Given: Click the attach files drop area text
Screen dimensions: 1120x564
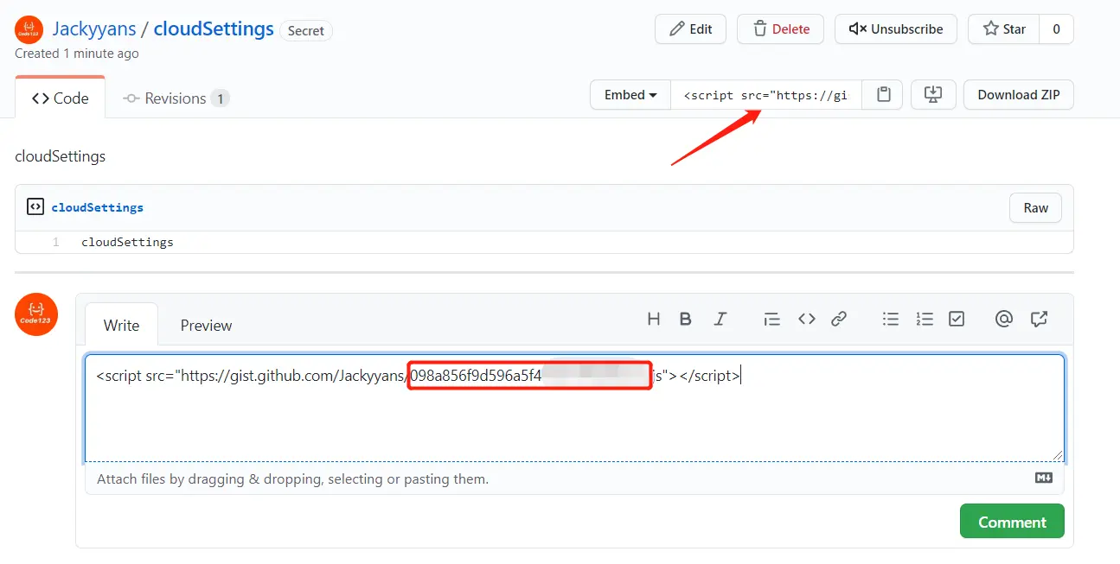Looking at the screenshot, I should (x=292, y=478).
